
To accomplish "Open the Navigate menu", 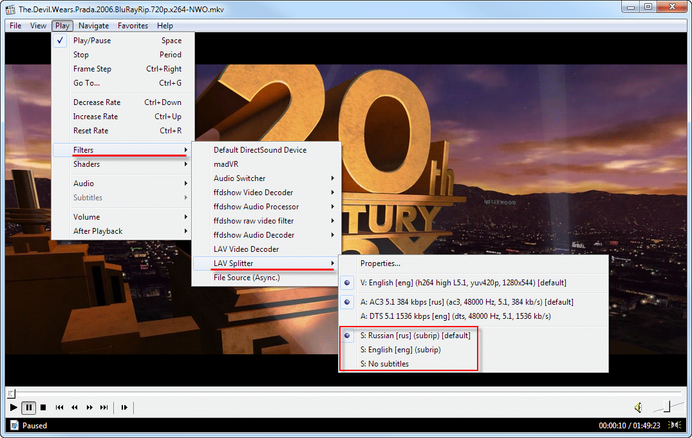I will pos(94,26).
